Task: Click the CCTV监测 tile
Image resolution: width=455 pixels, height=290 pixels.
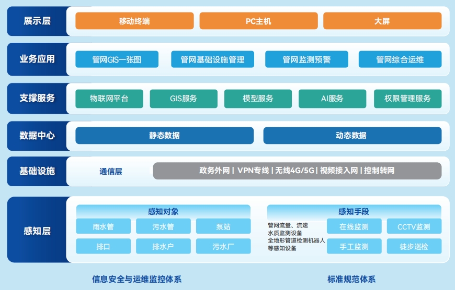Action: click(414, 226)
